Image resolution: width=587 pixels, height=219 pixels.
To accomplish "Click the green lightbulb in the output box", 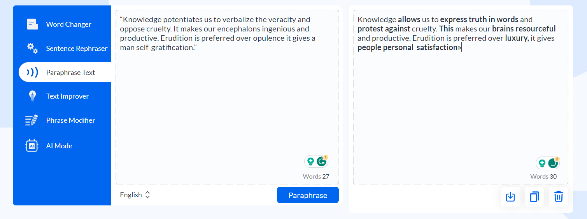I will (x=542, y=163).
